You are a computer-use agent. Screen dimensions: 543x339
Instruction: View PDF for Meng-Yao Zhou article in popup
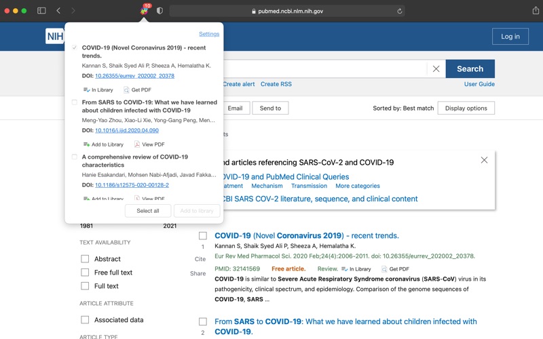(149, 144)
